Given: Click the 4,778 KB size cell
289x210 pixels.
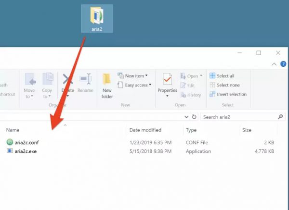Looking at the screenshot, I should point(264,151).
